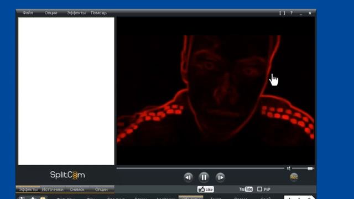
Task: Click the video seek progress bar
Action: [200, 168]
